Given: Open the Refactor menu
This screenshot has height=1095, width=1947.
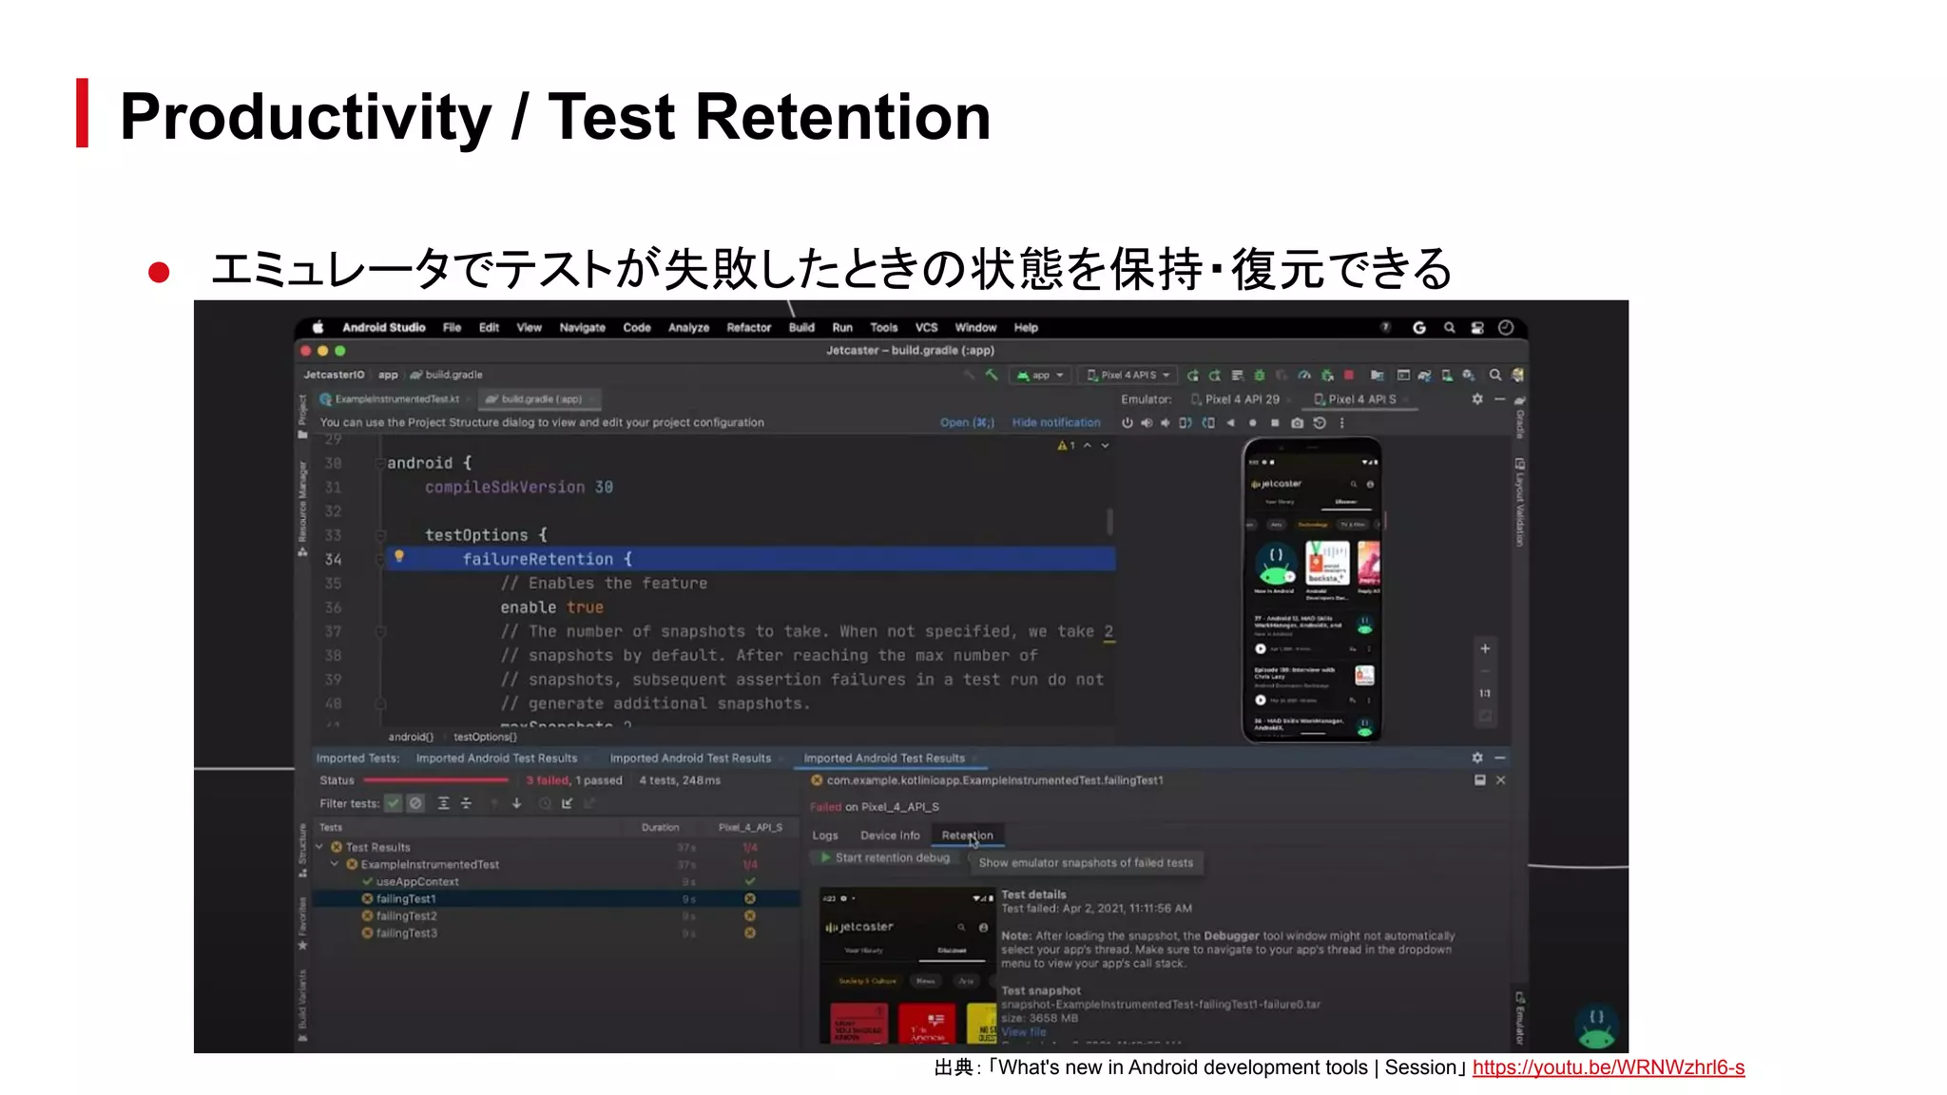Looking at the screenshot, I should pyautogui.click(x=749, y=328).
